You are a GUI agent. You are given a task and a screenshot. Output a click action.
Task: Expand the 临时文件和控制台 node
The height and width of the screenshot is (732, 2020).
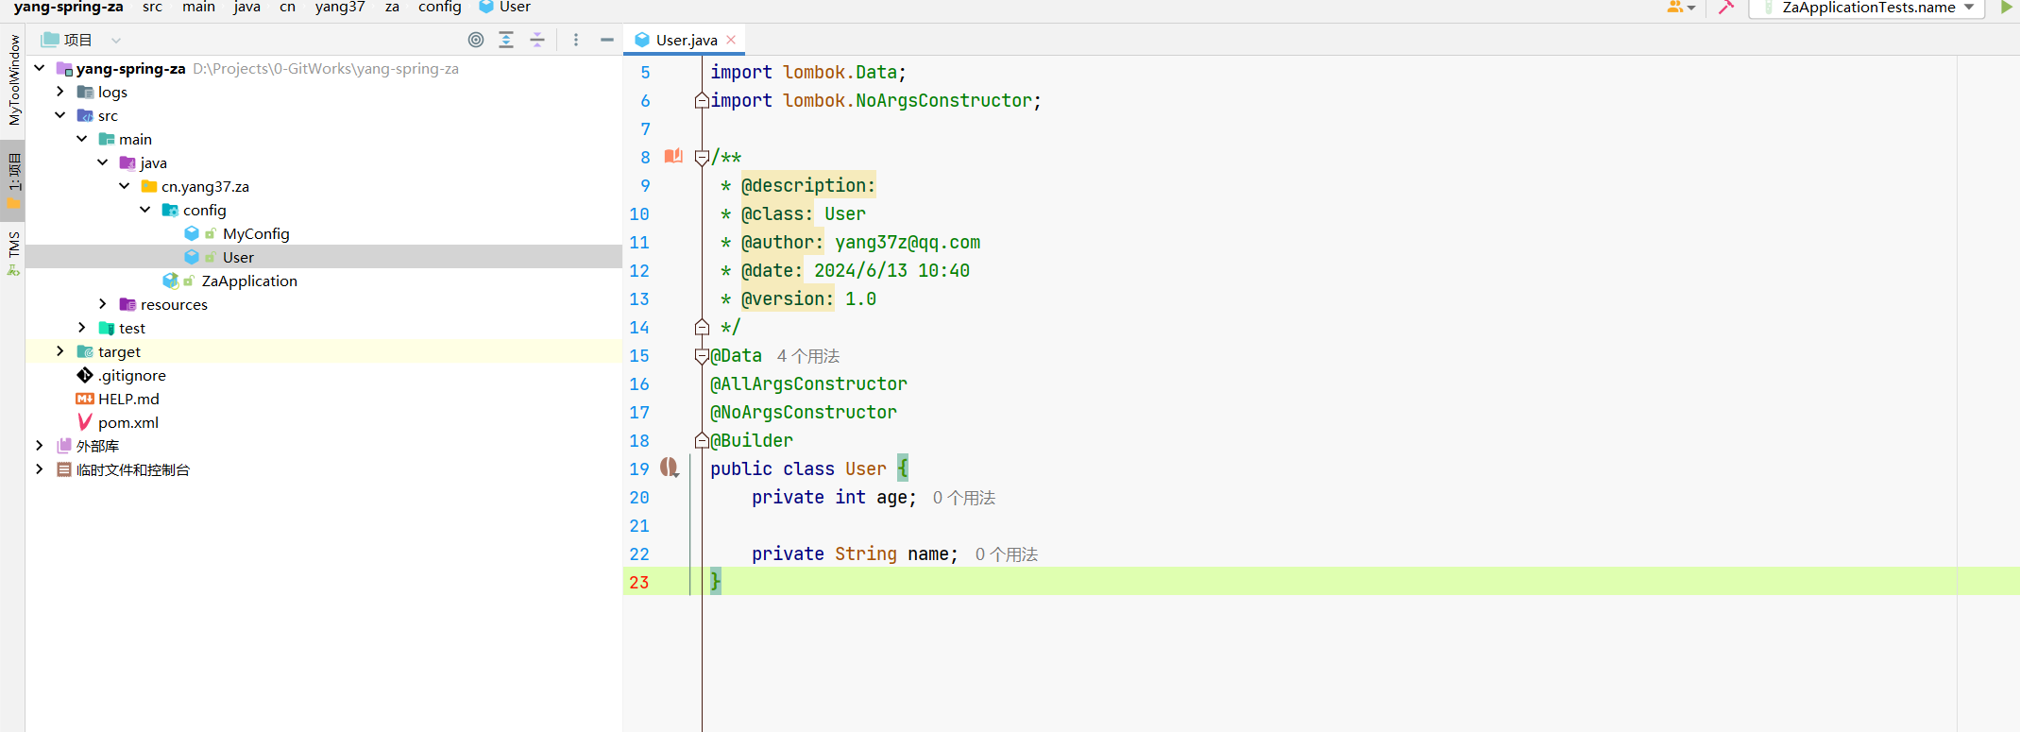point(40,469)
